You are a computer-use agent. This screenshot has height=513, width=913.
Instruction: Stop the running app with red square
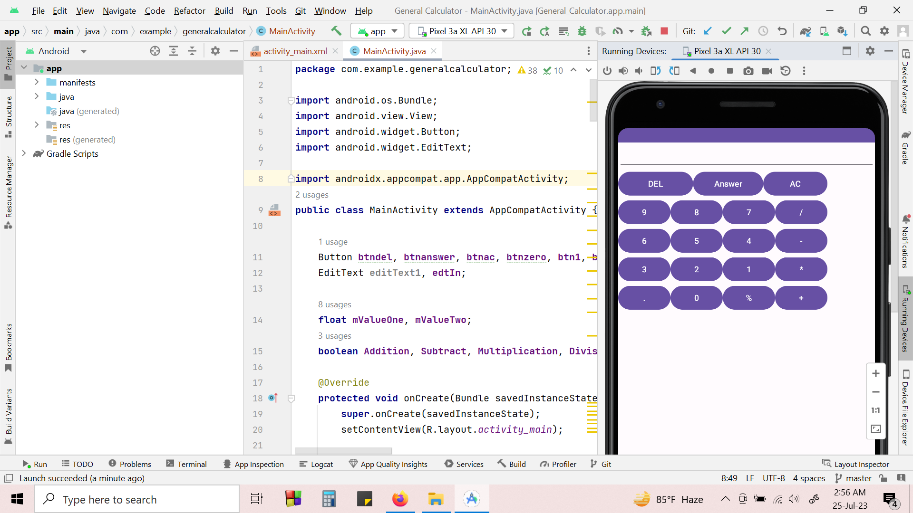point(664,31)
